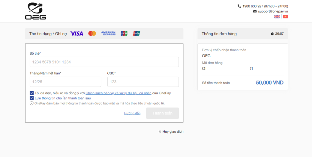The width and height of the screenshot is (312, 157).
Task: Switch language using the Vietnam flag
Action: point(285,17)
